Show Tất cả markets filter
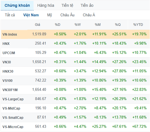 click(10, 15)
